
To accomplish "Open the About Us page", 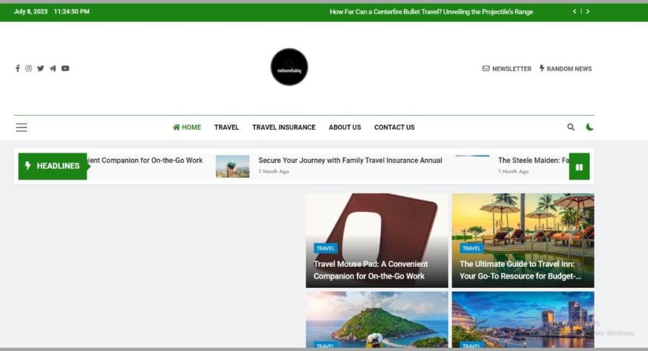I will pyautogui.click(x=345, y=127).
